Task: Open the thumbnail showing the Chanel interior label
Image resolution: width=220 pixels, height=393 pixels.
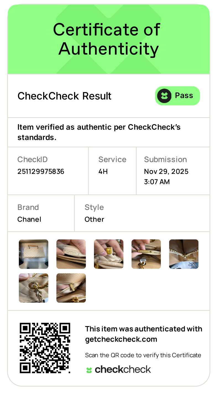Action: [x=71, y=254]
